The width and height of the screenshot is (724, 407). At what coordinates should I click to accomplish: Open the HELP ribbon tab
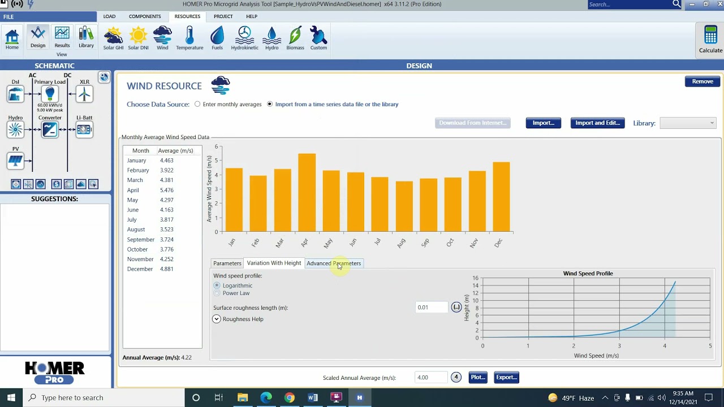pyautogui.click(x=252, y=16)
